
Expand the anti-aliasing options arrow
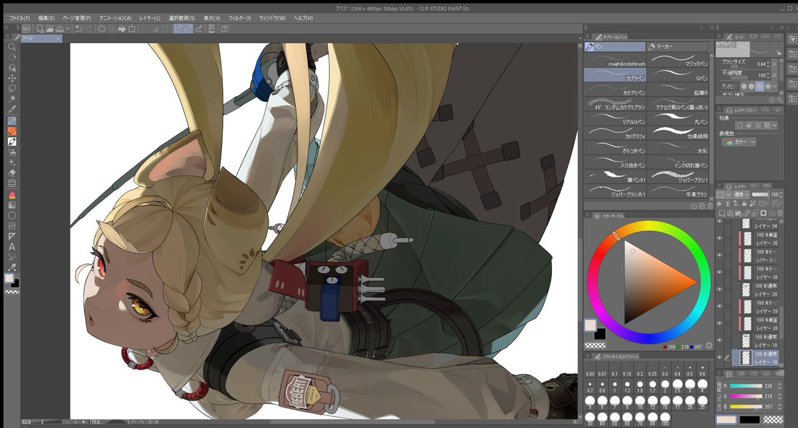click(775, 86)
